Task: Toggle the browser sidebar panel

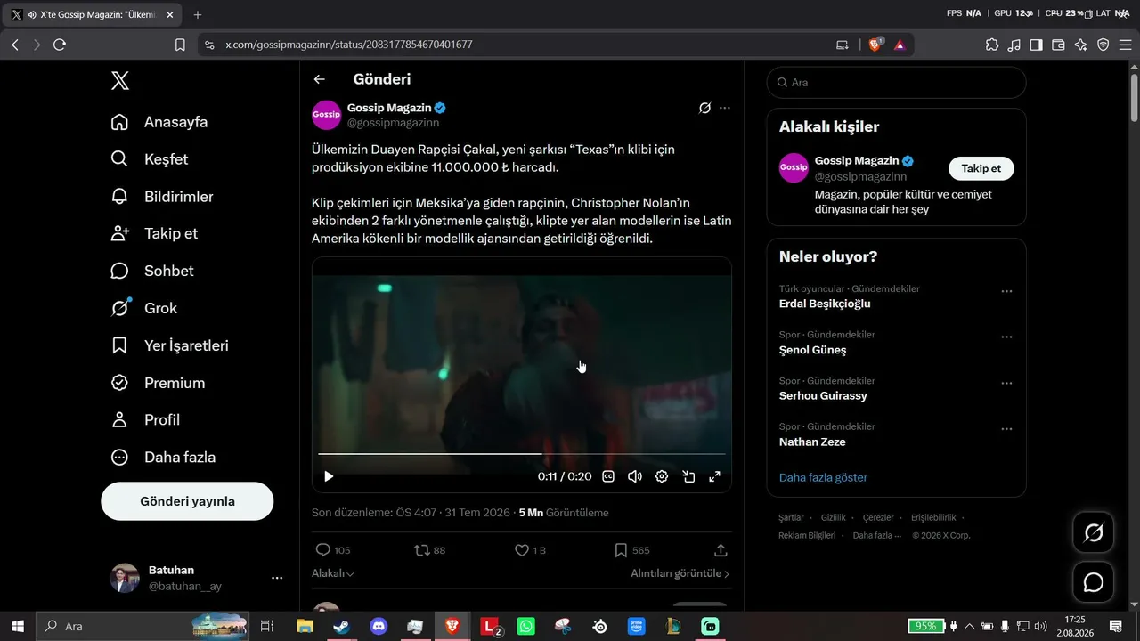Action: click(1037, 45)
